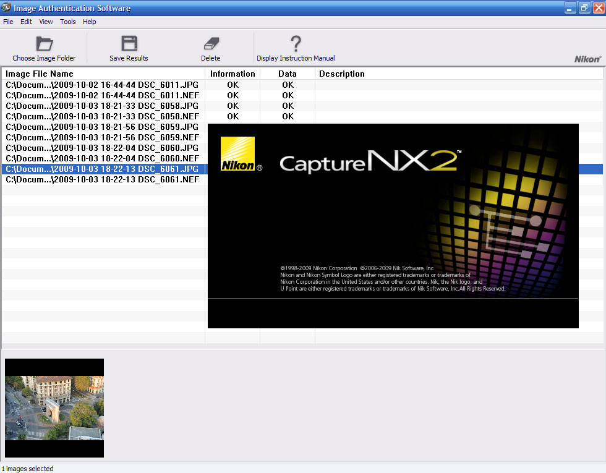Open the File menu
This screenshot has width=606, height=473.
(x=8, y=22)
